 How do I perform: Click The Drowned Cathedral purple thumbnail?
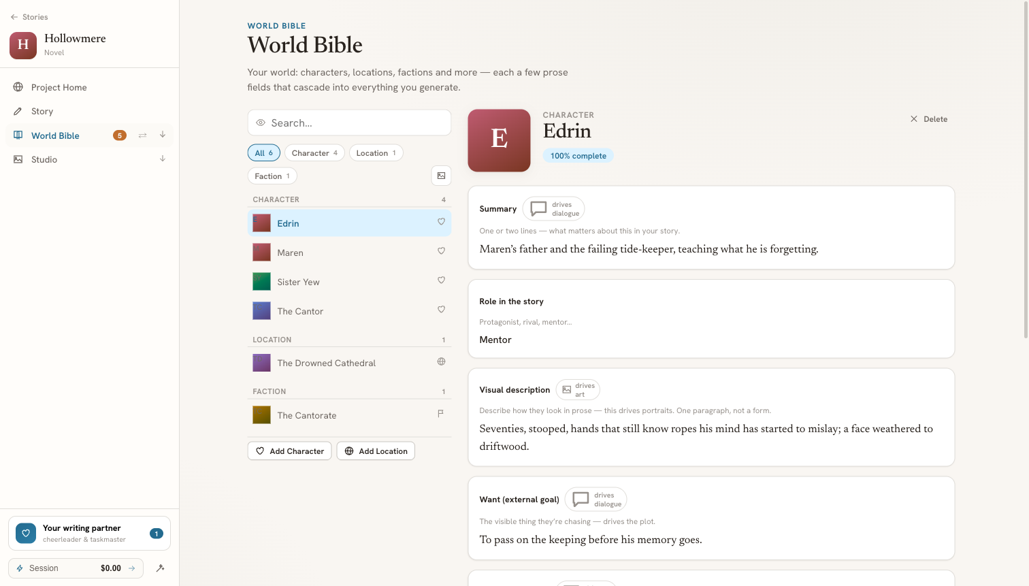(262, 363)
